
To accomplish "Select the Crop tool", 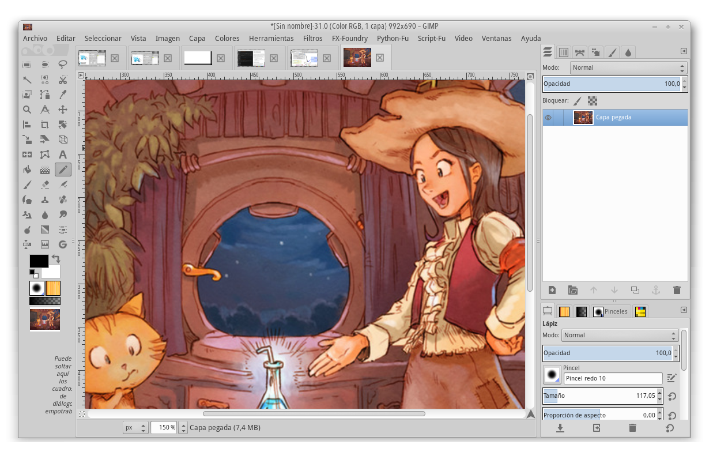I will (45, 125).
